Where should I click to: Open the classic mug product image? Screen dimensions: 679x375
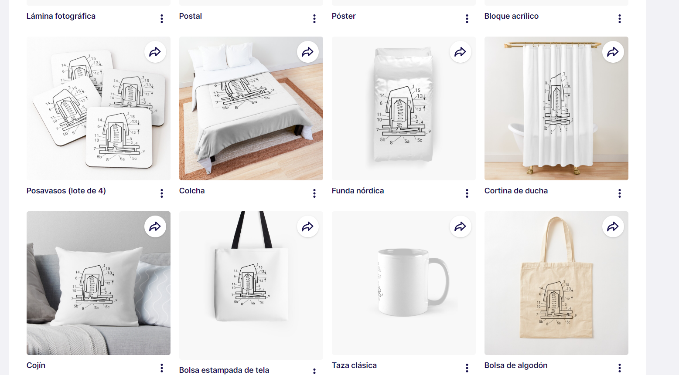pyautogui.click(x=404, y=283)
